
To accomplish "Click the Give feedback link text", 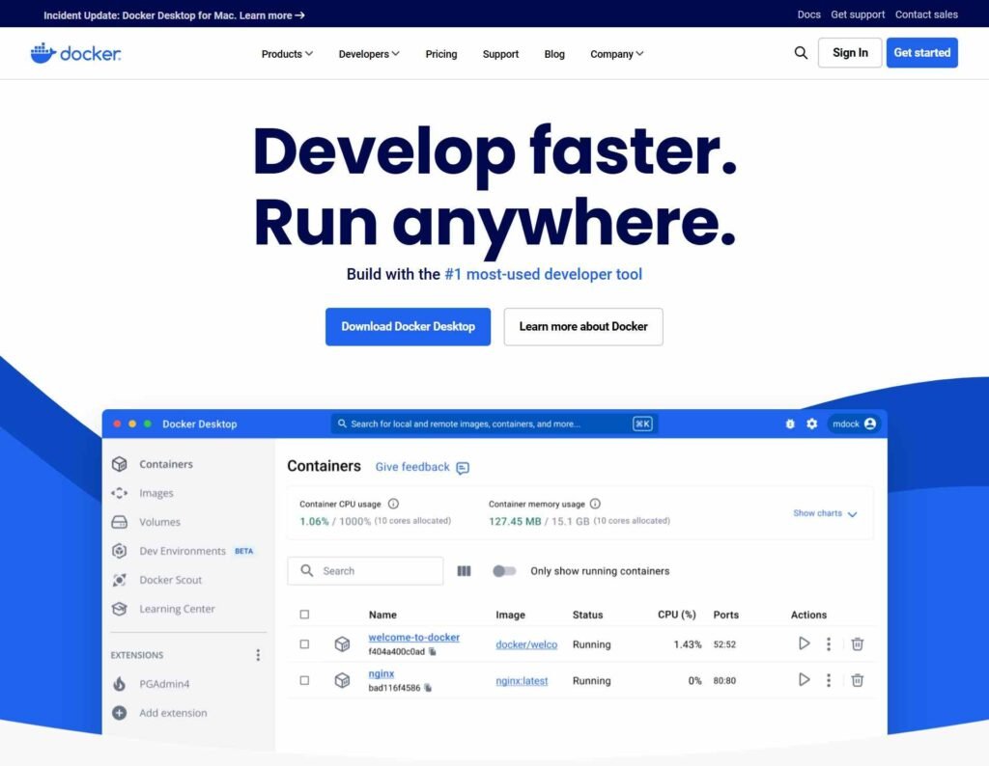I will pos(412,467).
